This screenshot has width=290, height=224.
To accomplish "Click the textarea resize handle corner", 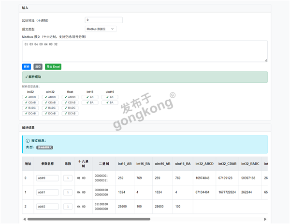I will tap(265, 60).
